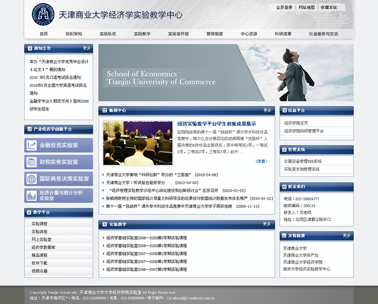Click the 国际商务决策实验室 globe icon
The height and width of the screenshot is (304, 378).
32,179
